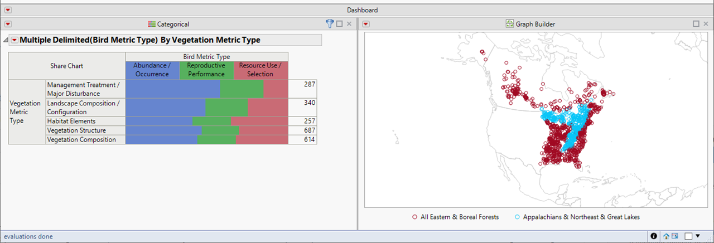Click the Vegetation Metric Type row label

(x=27, y=112)
